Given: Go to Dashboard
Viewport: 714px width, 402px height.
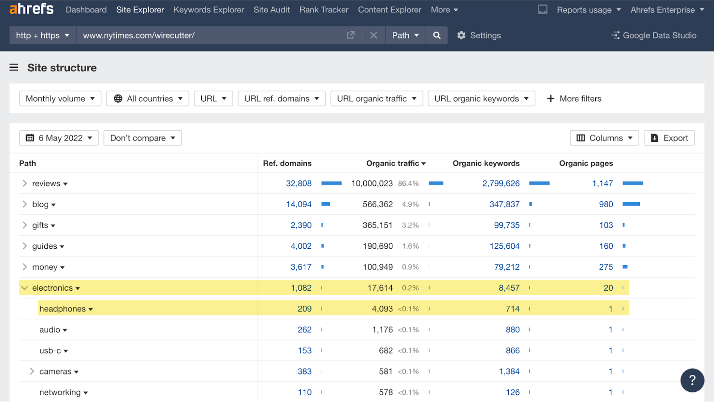Looking at the screenshot, I should [86, 9].
